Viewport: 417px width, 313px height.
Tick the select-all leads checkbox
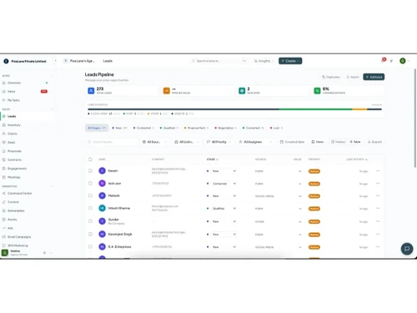coord(90,159)
